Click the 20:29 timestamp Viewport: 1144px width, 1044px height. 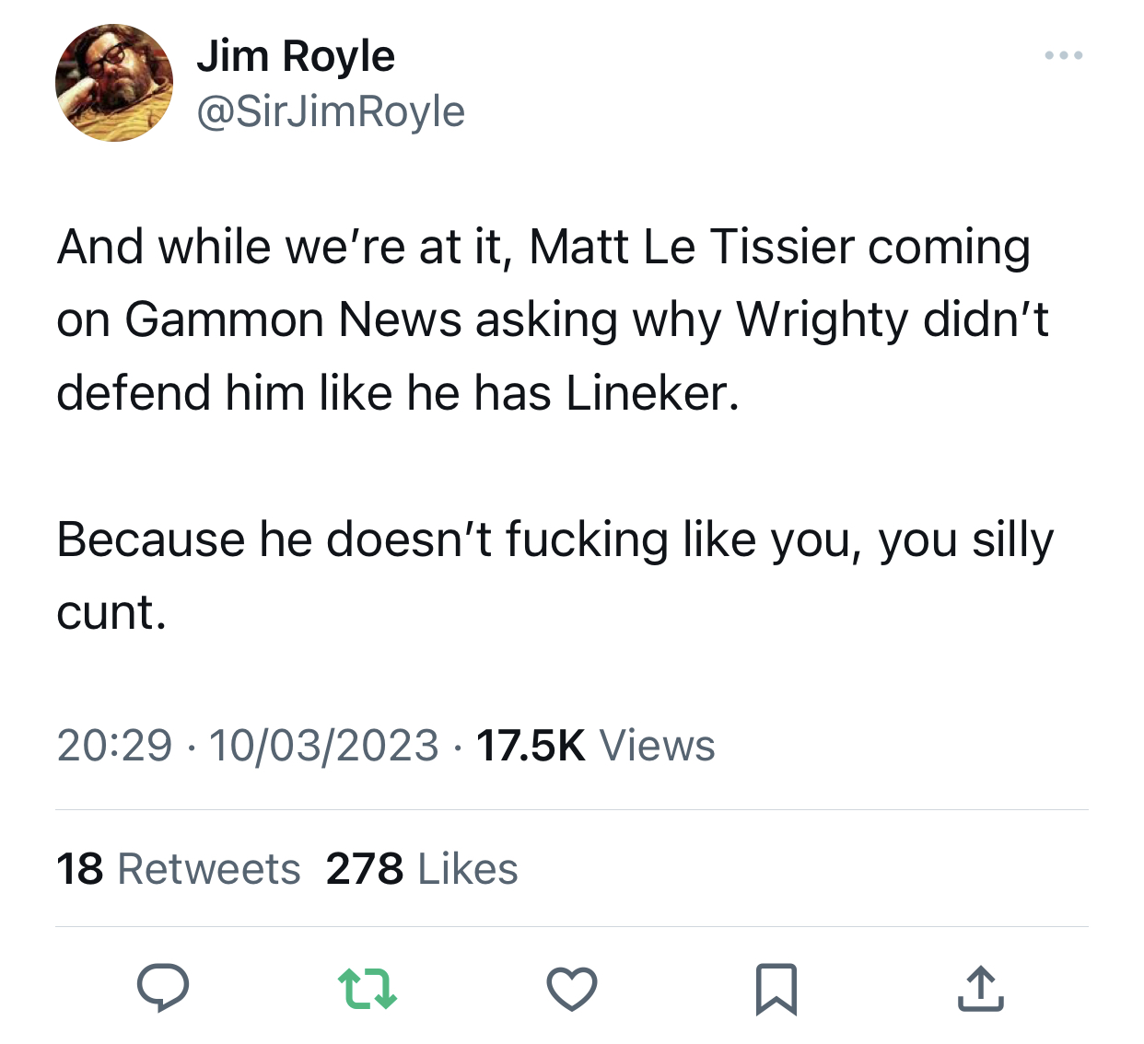coord(114,745)
